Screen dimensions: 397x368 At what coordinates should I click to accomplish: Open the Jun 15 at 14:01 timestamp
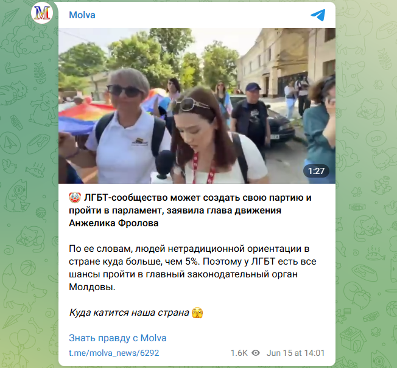295,353
